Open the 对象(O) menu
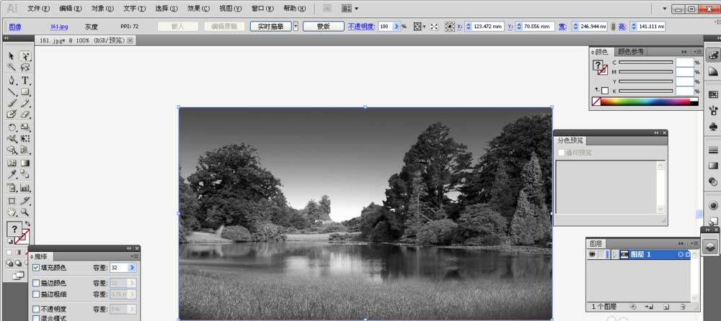Viewport: 721px width, 321px height. [x=102, y=8]
